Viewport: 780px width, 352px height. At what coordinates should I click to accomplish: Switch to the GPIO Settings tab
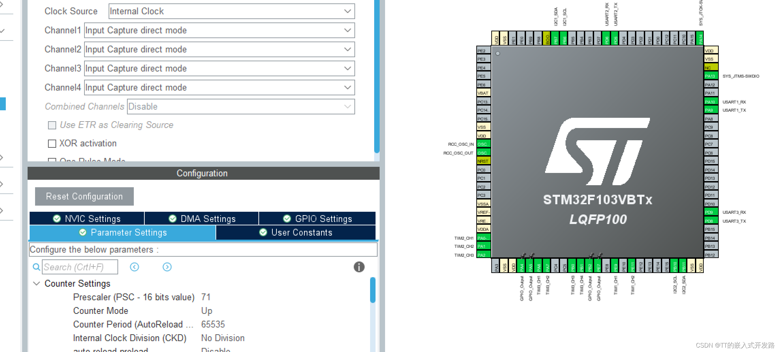click(317, 219)
